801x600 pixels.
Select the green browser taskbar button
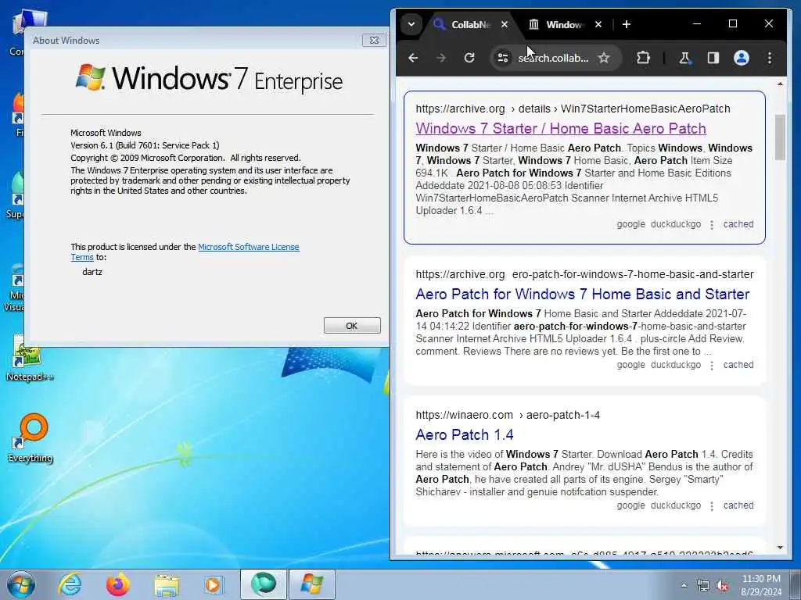(x=263, y=584)
